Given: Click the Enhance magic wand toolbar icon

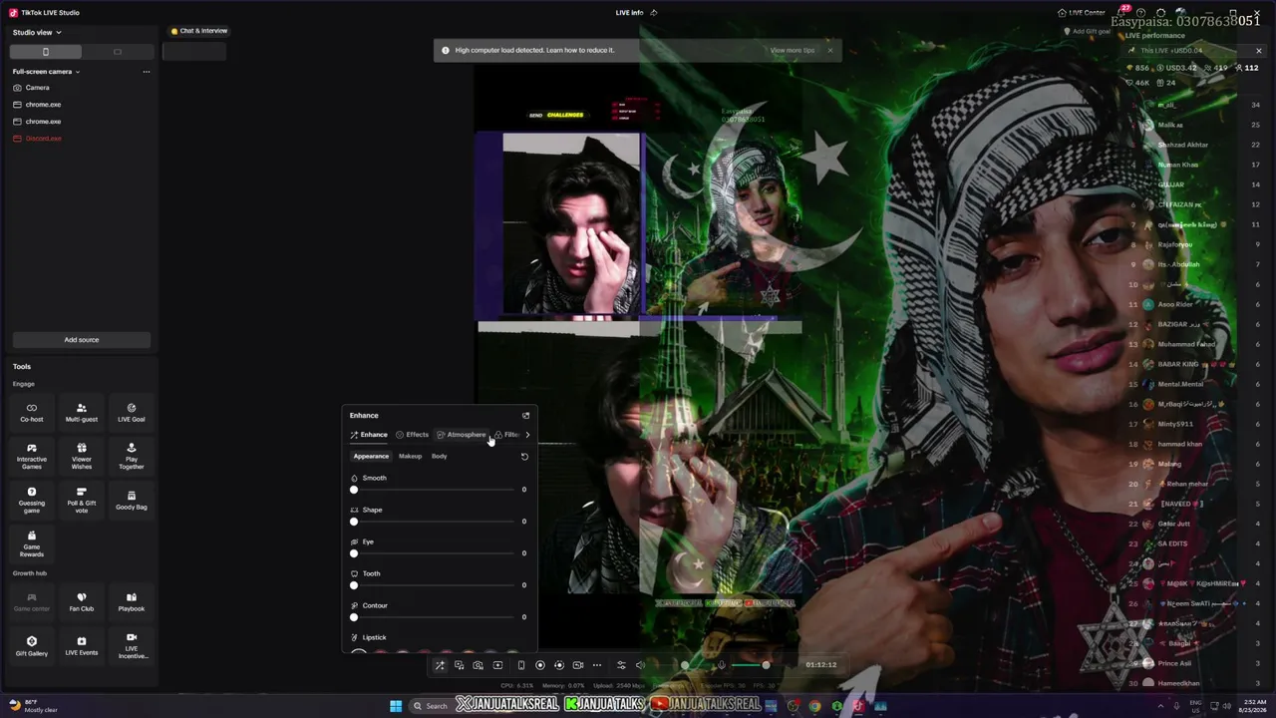Looking at the screenshot, I should point(440,665).
